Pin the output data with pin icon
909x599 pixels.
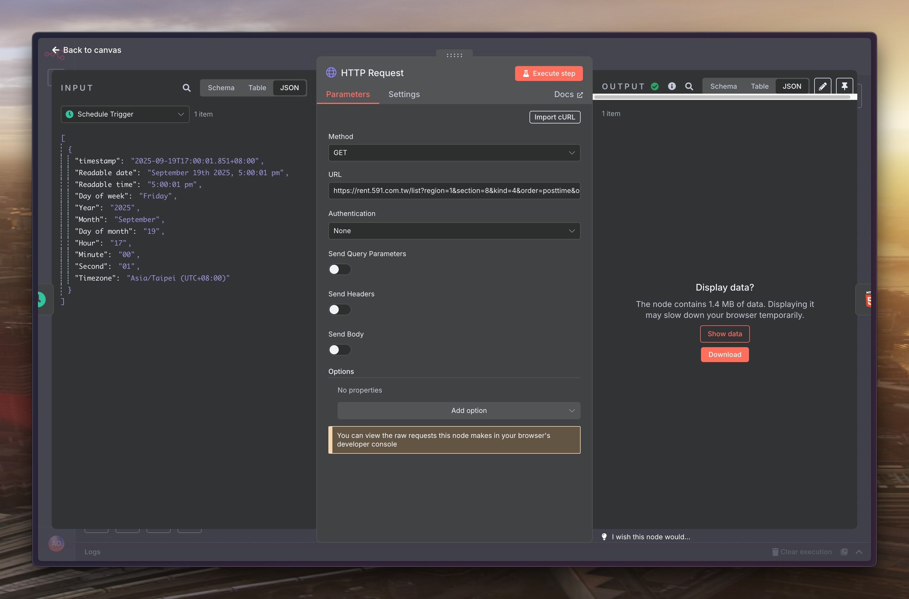coord(844,86)
